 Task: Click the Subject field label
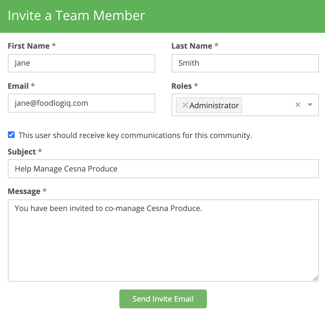22,152
